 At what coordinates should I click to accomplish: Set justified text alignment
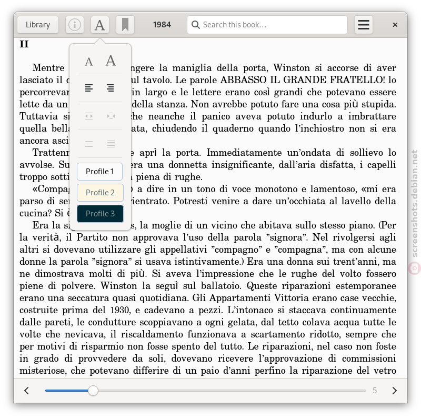click(x=111, y=88)
